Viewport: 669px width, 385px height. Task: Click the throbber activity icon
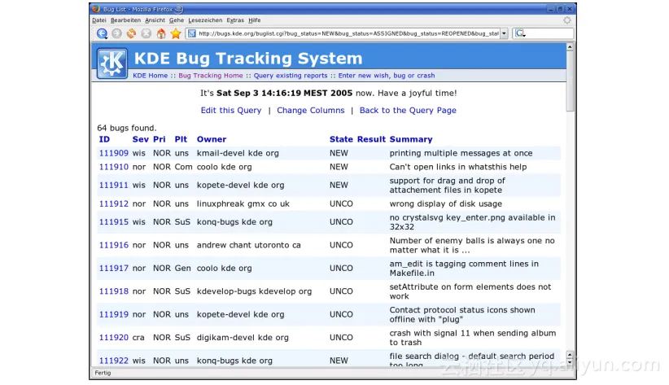pyautogui.click(x=567, y=20)
